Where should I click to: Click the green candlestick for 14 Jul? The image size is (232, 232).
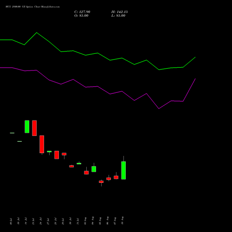coord(27,127)
